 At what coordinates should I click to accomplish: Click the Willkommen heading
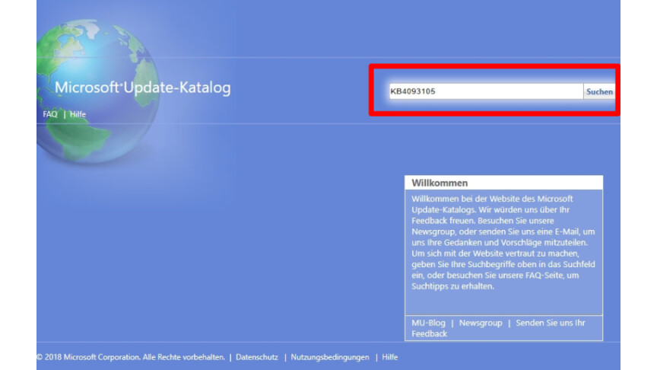coord(440,183)
